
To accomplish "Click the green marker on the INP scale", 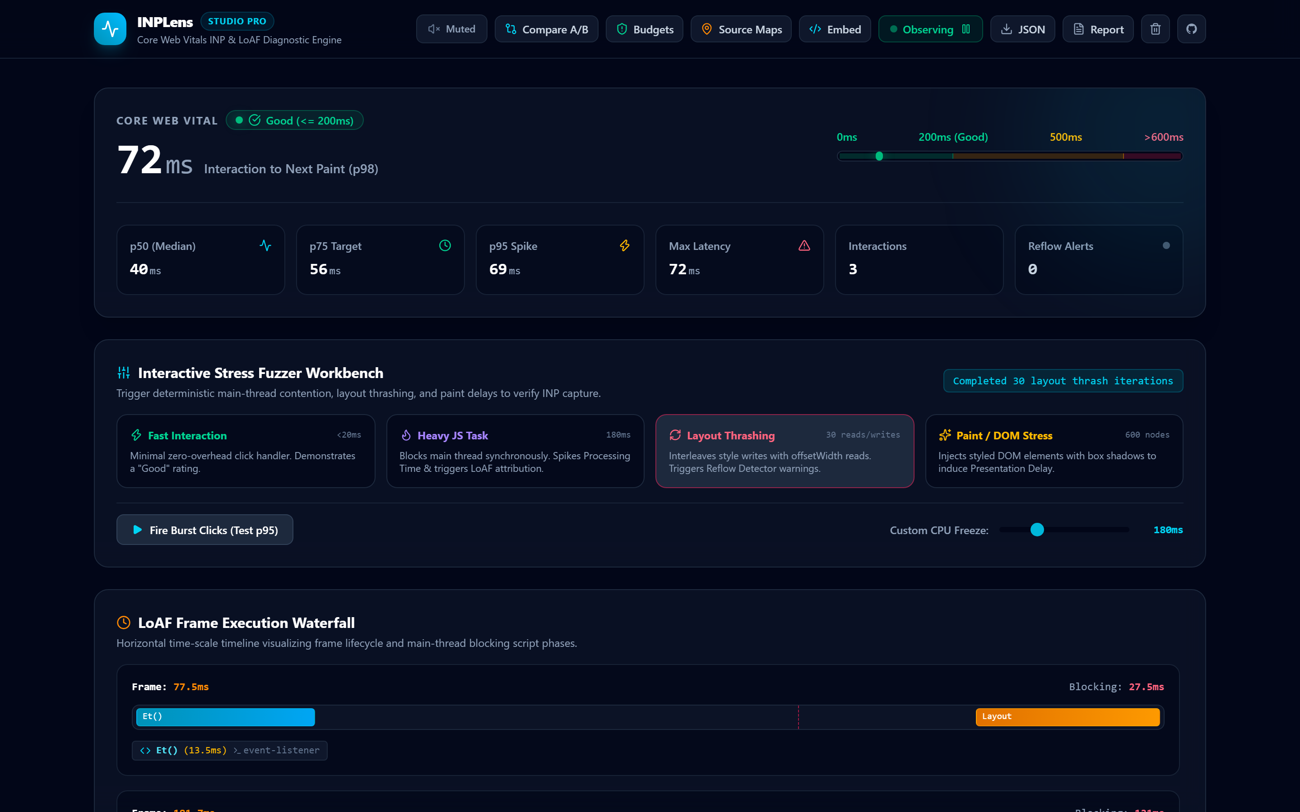I will pos(879,156).
